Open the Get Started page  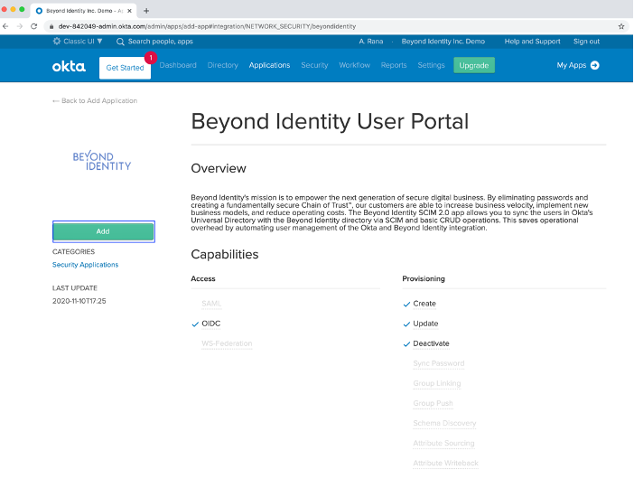(x=125, y=68)
